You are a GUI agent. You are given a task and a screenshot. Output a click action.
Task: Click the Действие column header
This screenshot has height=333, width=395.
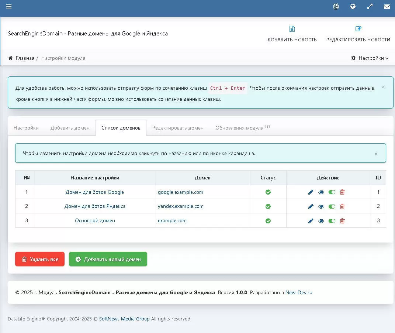click(x=328, y=178)
